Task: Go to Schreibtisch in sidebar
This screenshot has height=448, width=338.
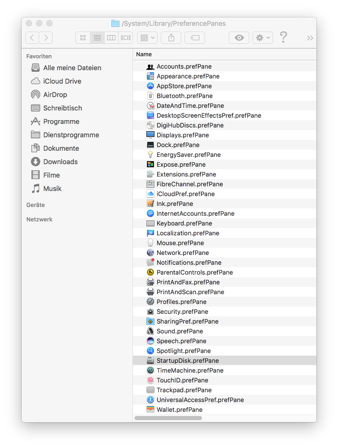Action: click(56, 108)
